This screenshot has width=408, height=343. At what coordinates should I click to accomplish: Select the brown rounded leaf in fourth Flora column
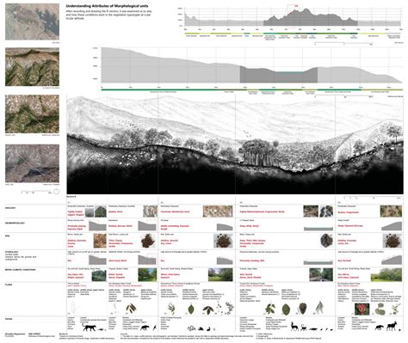coord(303,309)
